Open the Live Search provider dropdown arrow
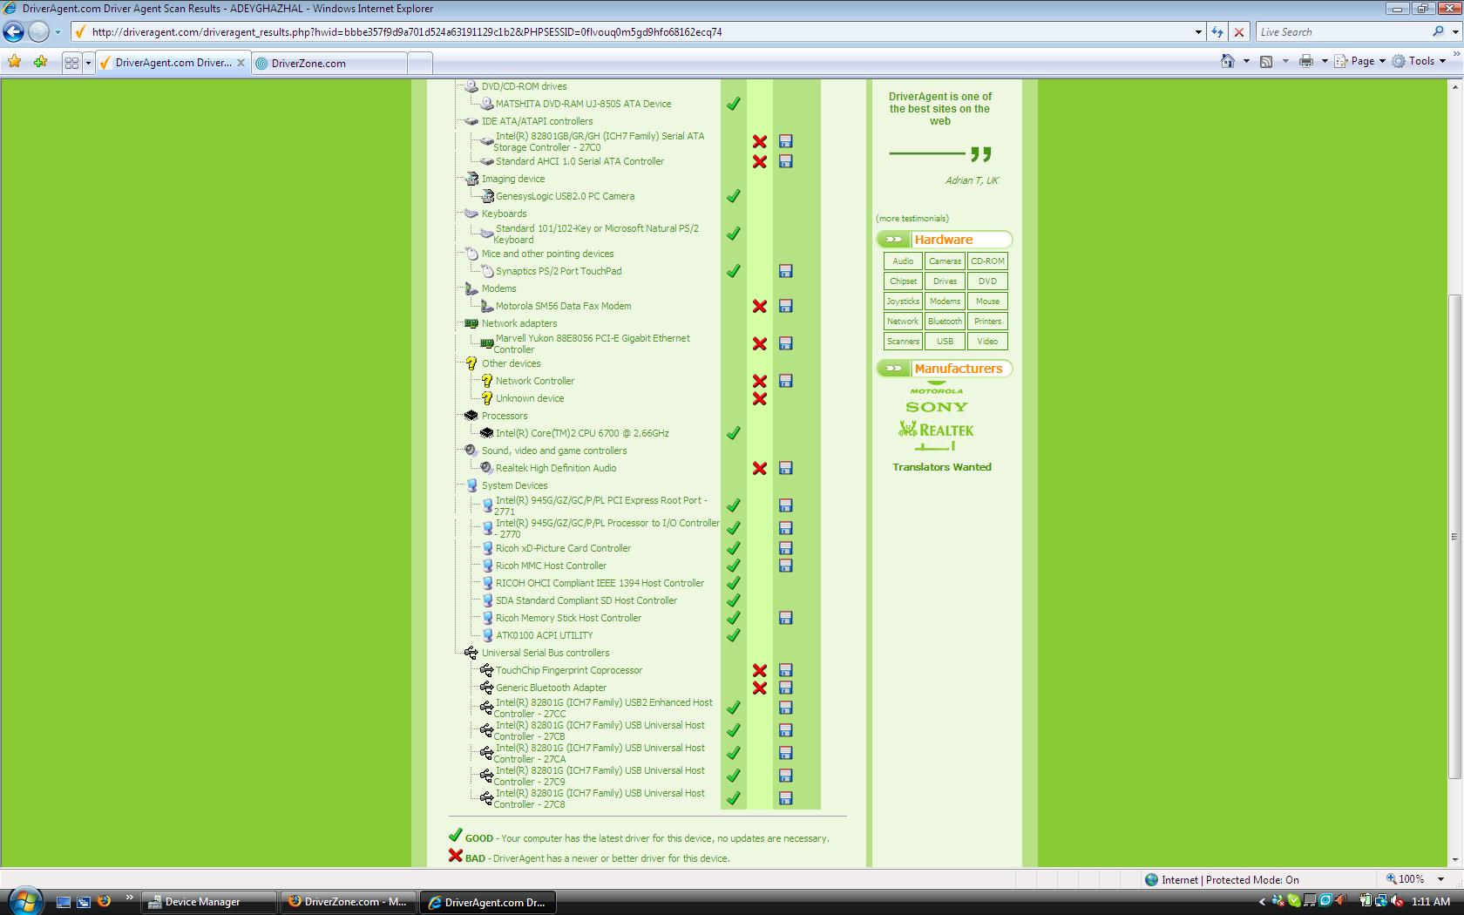Image resolution: width=1464 pixels, height=915 pixels. (x=1454, y=32)
